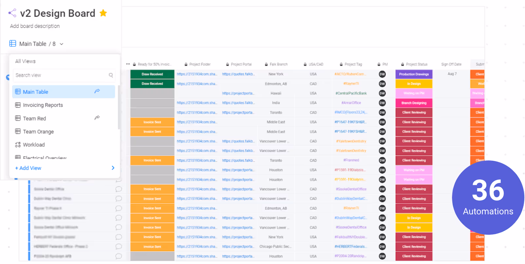This screenshot has width=525, height=264.
Task: Open the Electrical Overview view
Action: (x=45, y=157)
